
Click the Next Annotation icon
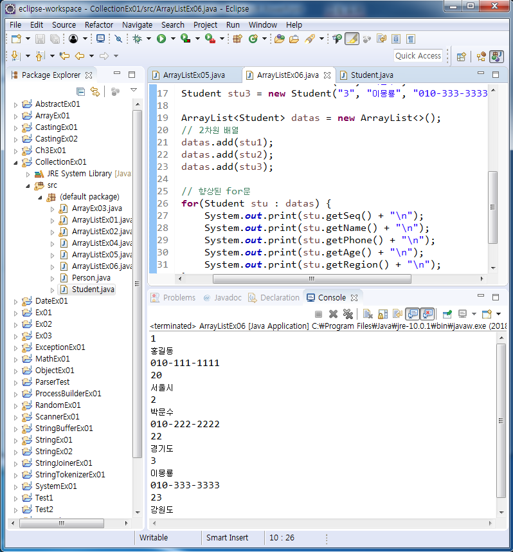[x=16, y=55]
